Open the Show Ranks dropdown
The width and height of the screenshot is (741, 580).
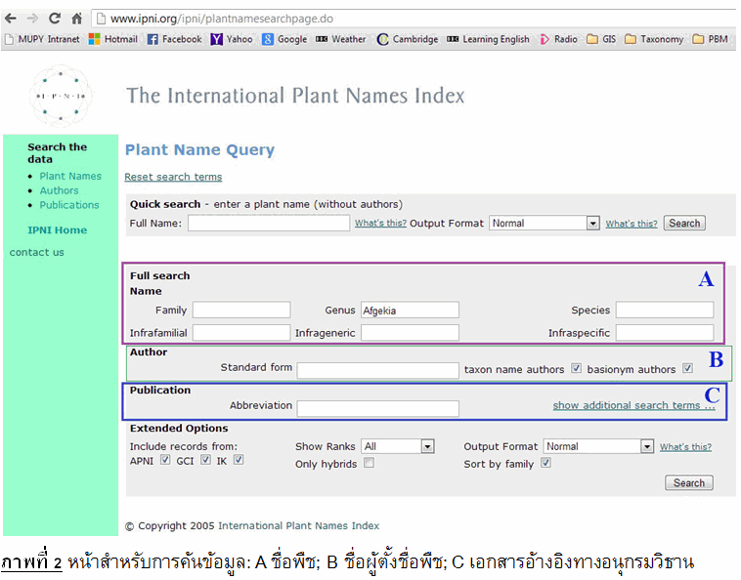coord(397,446)
